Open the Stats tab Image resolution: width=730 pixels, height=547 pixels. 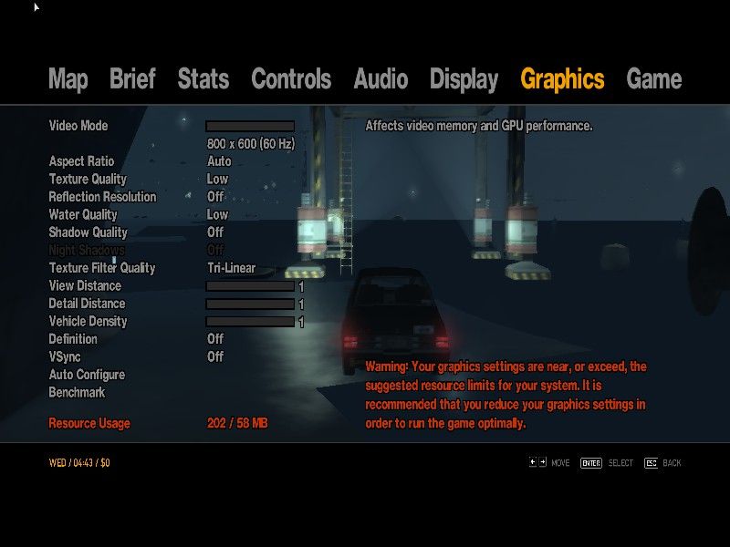tap(203, 78)
